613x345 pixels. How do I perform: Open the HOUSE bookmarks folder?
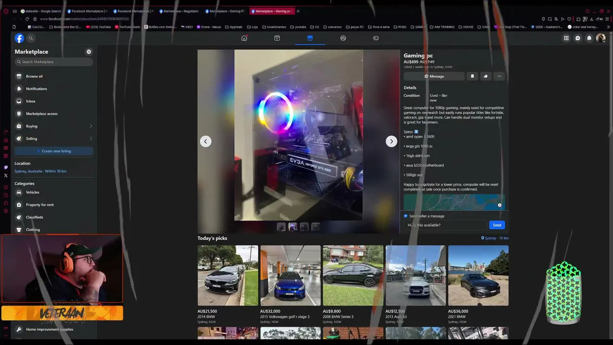click(x=465, y=27)
